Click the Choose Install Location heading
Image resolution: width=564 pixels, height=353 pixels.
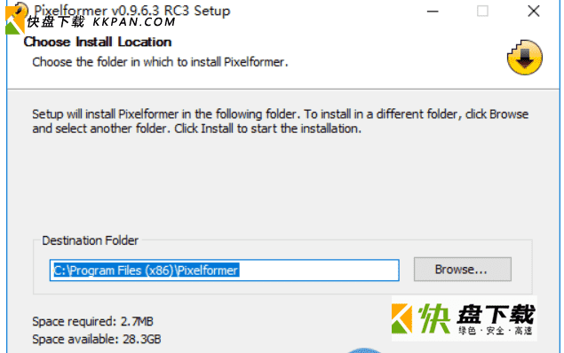pyautogui.click(x=98, y=42)
